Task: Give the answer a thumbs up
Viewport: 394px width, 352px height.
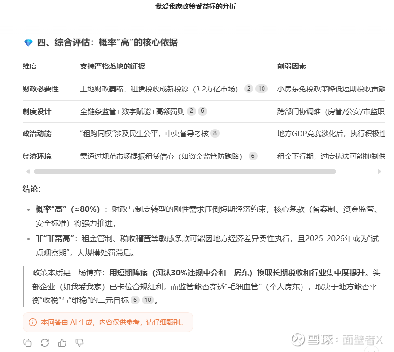Action: click(62, 343)
